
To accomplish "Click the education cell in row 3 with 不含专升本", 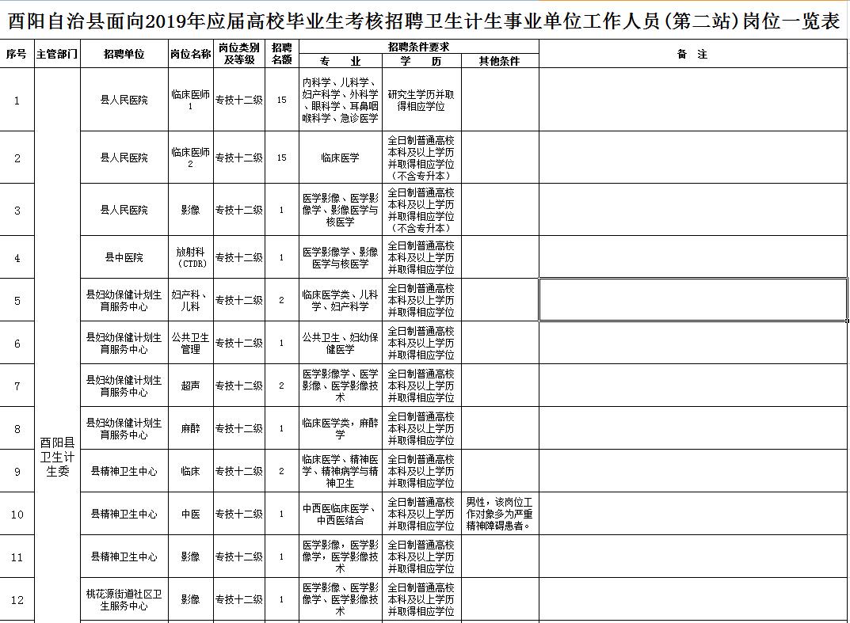I will tap(421, 210).
